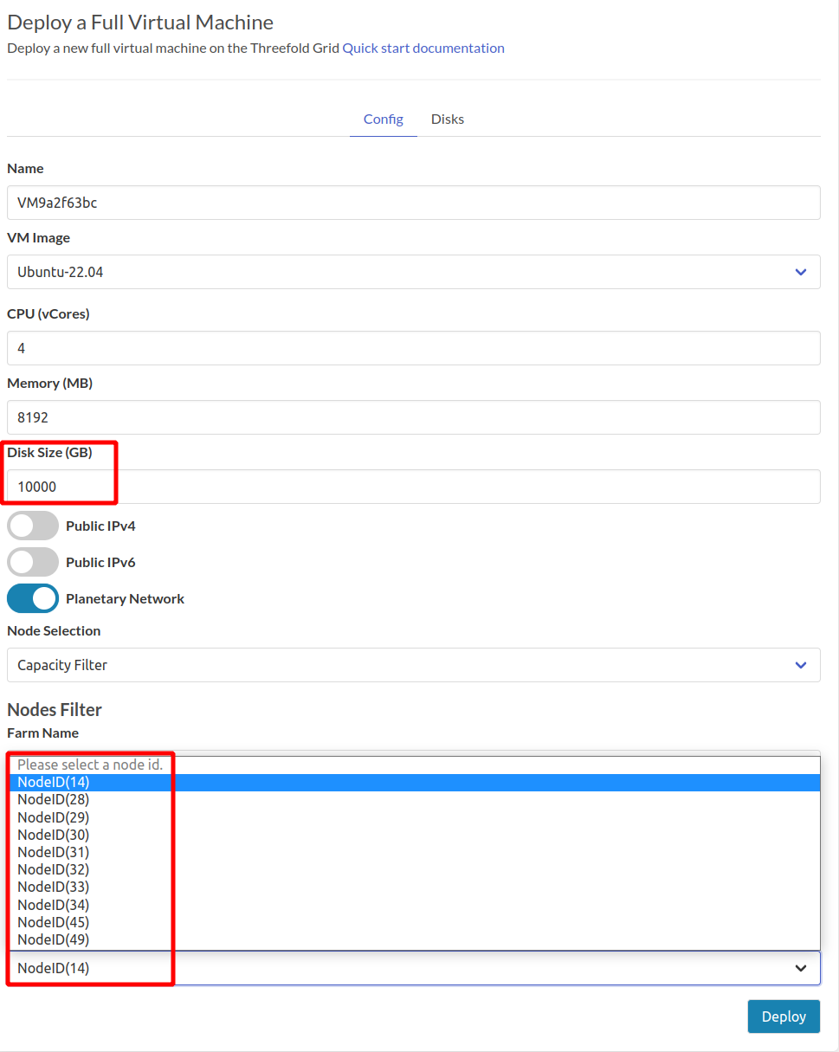Open the Quick start documentation link
839x1052 pixels.
tap(423, 48)
